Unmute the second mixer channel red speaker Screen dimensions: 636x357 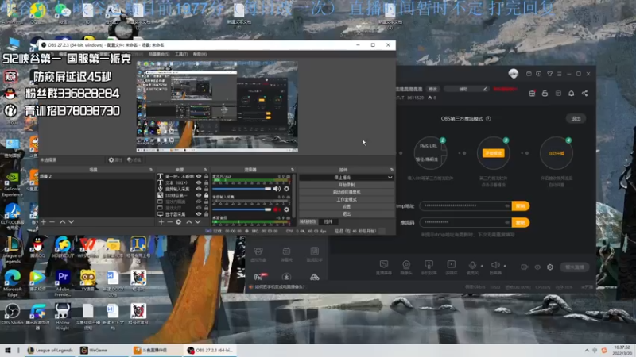277,209
